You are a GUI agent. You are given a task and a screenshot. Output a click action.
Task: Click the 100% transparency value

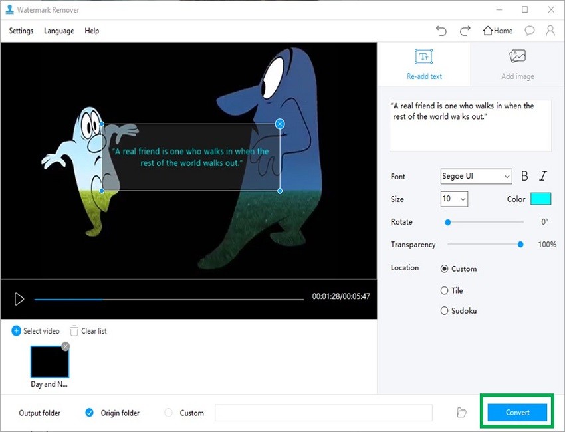point(547,245)
